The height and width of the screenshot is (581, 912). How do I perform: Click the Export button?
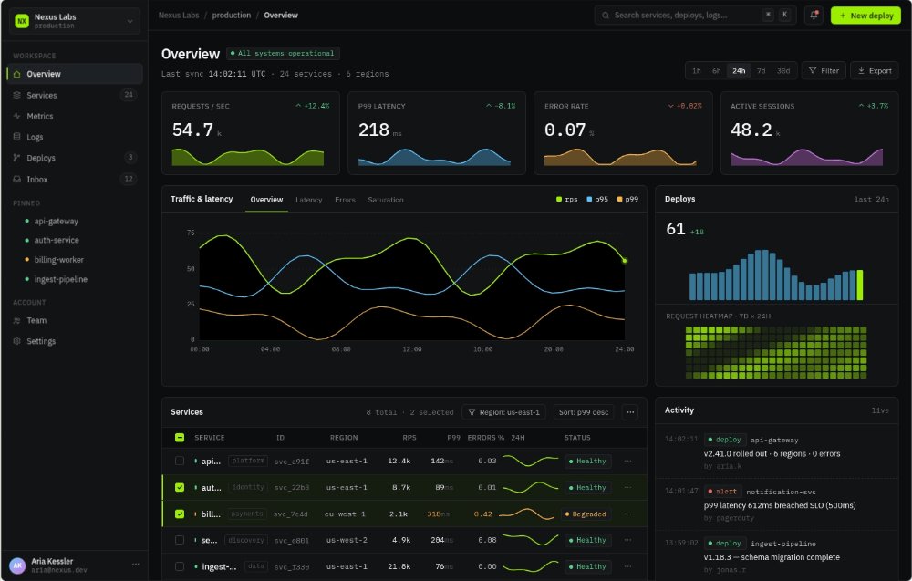point(875,71)
